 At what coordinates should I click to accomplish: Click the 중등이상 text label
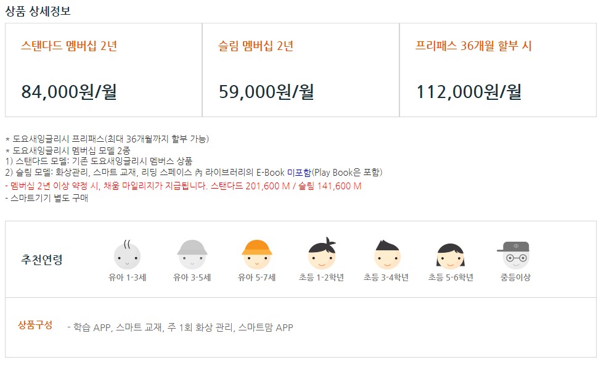pos(515,277)
